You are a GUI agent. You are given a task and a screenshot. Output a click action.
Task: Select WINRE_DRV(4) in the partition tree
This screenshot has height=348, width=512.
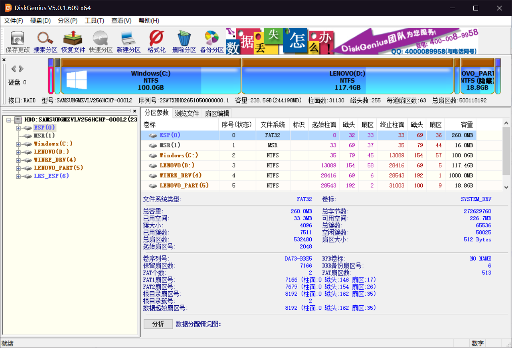pos(55,160)
